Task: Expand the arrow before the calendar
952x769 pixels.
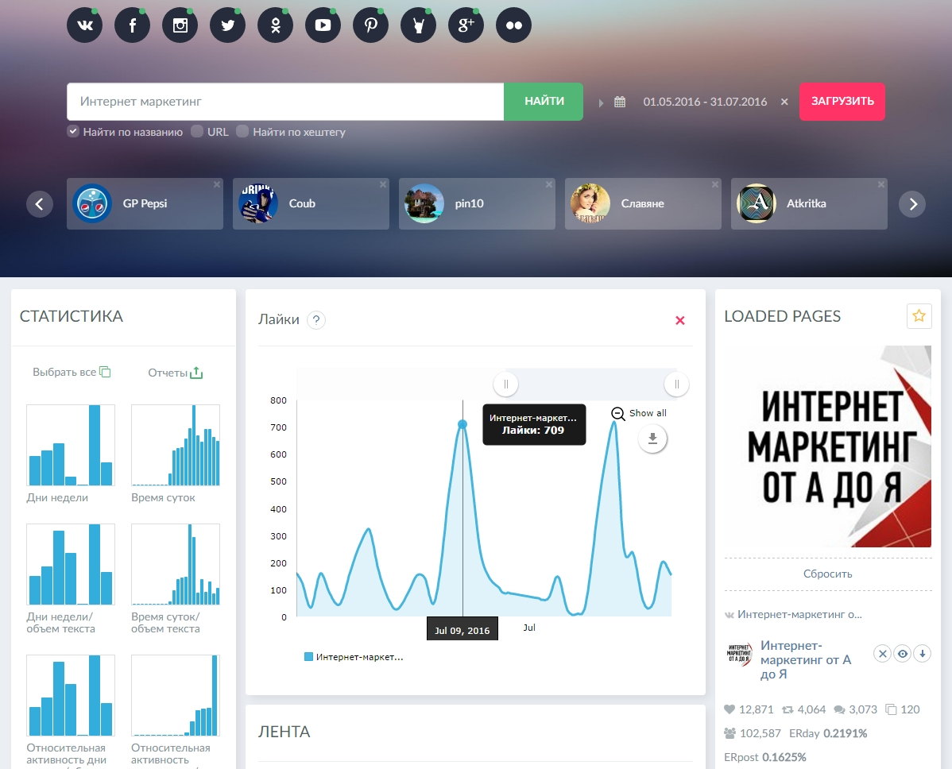Action: pyautogui.click(x=601, y=102)
